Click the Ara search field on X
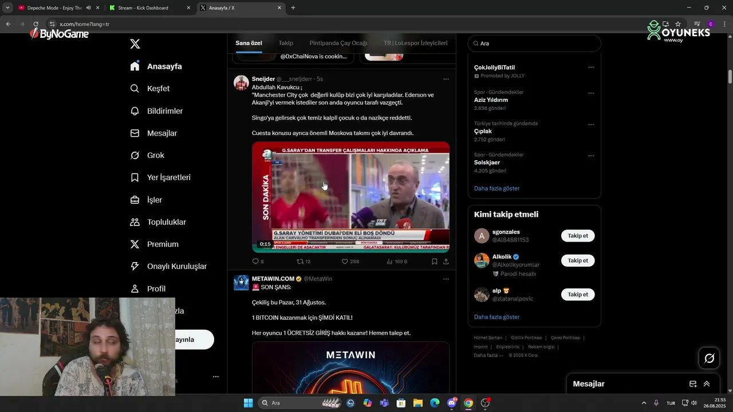733x412 pixels. tap(534, 43)
